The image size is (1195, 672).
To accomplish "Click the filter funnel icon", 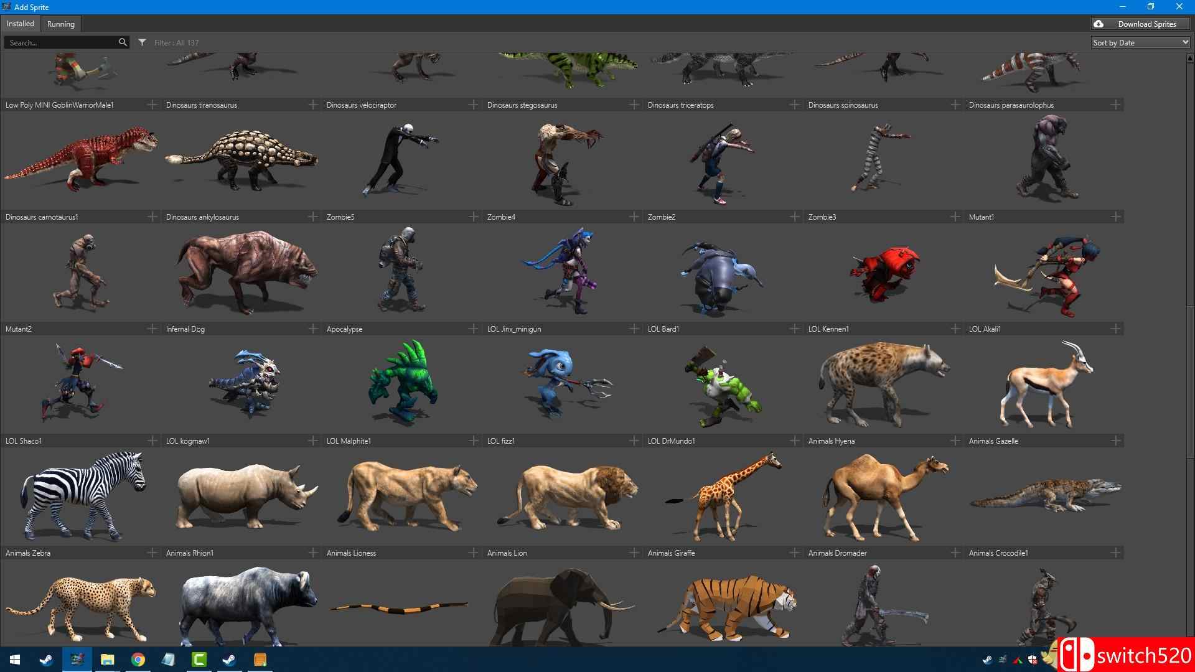I will [x=143, y=42].
